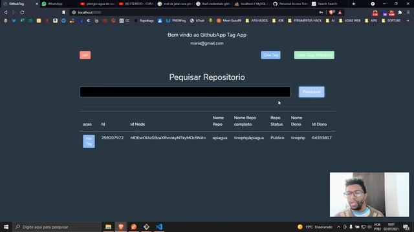Click the 'tinophp' owner name cell

click(x=298, y=138)
